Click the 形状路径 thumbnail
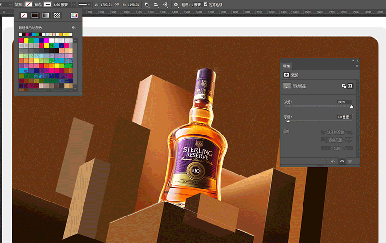386x243 pixels. pyautogui.click(x=287, y=86)
